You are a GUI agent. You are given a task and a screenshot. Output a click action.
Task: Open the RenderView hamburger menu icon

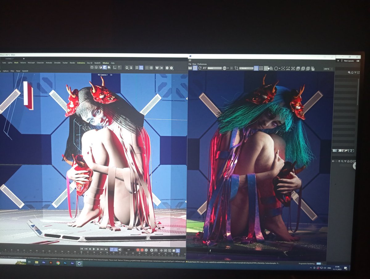(190, 60)
